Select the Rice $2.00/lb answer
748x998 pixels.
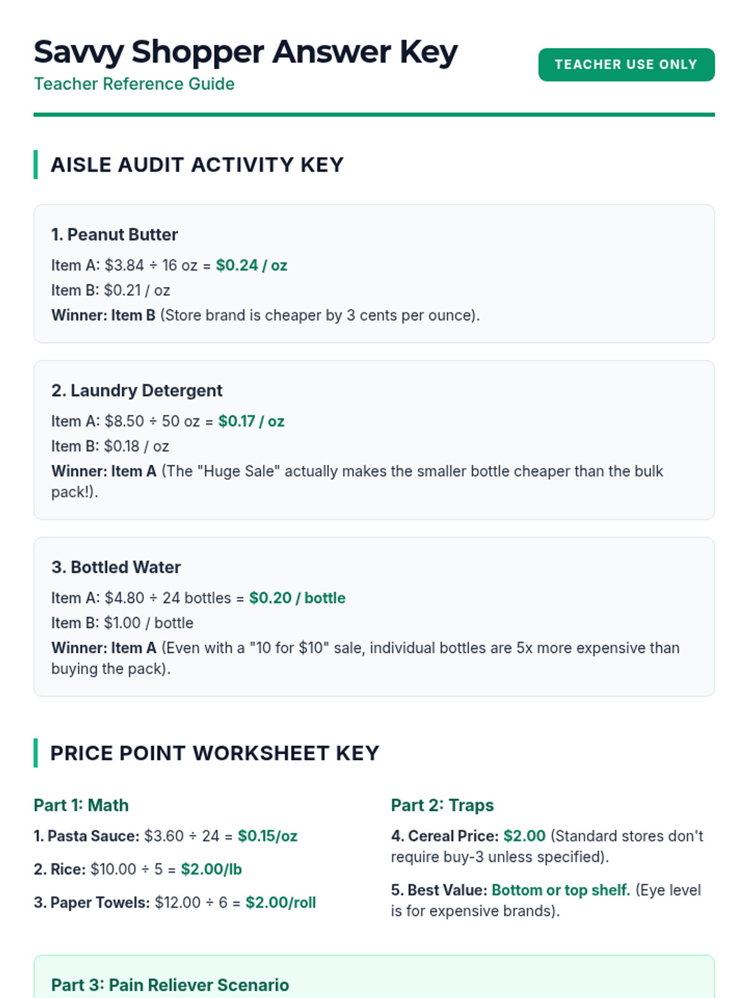pos(211,869)
